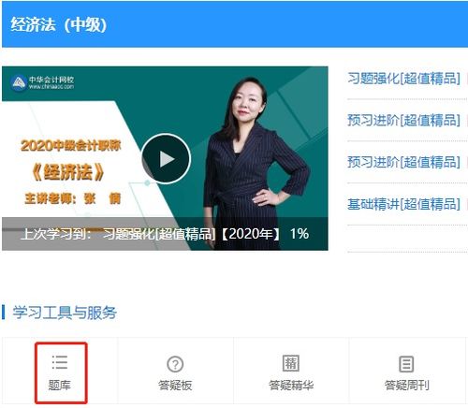Click the 《经济法》 course title on the thumbnail
The height and width of the screenshot is (408, 468).
tap(68, 172)
